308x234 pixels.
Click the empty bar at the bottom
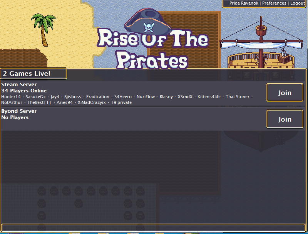(153, 227)
